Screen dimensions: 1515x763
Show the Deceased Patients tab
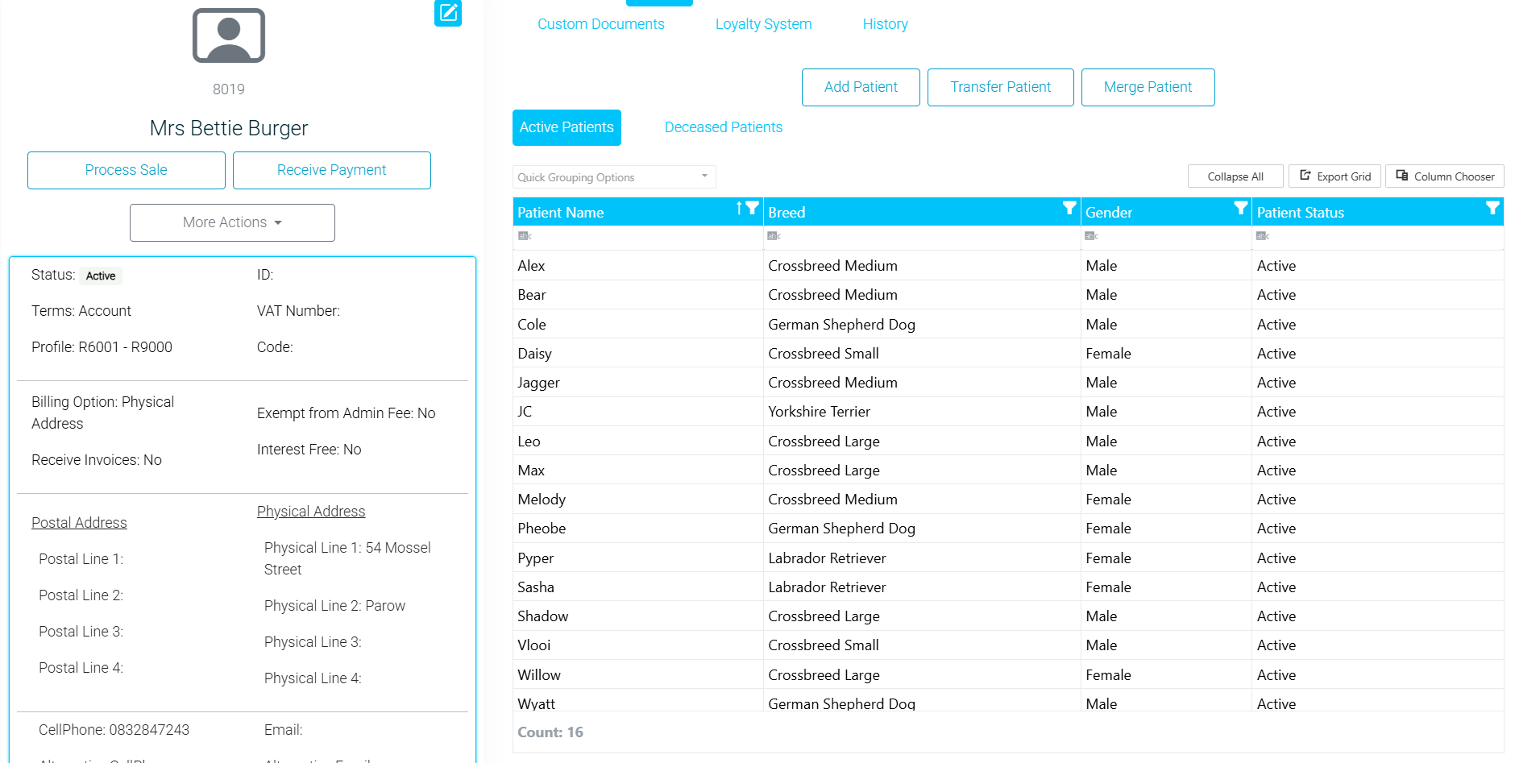pos(724,127)
